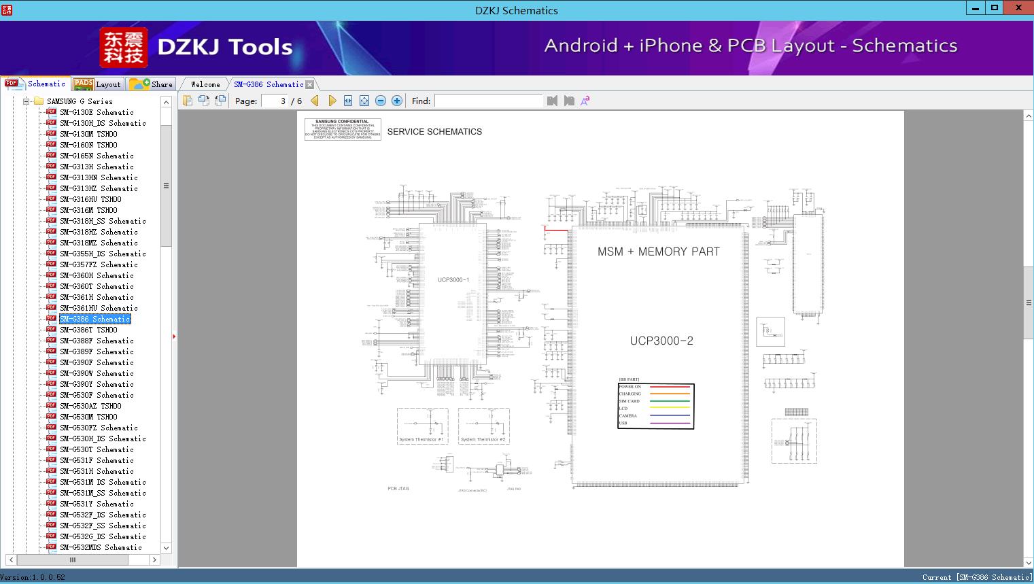Click the Find text input field
This screenshot has height=584, width=1034.
[488, 101]
